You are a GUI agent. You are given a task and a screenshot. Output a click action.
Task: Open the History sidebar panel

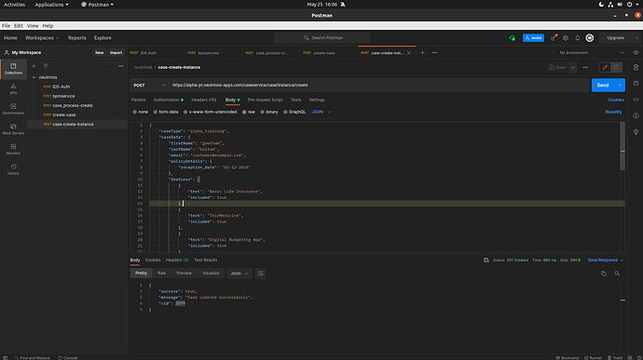pyautogui.click(x=13, y=169)
